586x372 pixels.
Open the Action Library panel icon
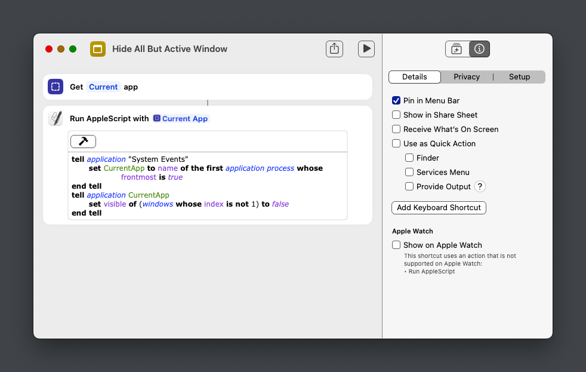point(457,49)
